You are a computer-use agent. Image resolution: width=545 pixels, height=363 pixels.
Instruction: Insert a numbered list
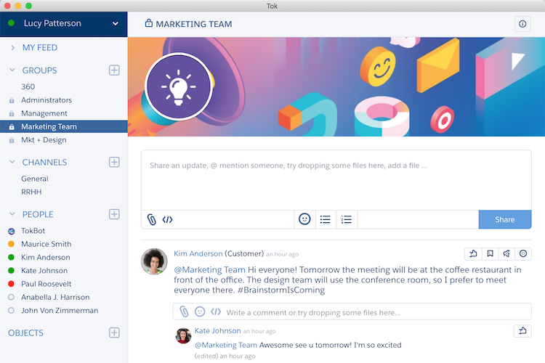click(x=347, y=219)
